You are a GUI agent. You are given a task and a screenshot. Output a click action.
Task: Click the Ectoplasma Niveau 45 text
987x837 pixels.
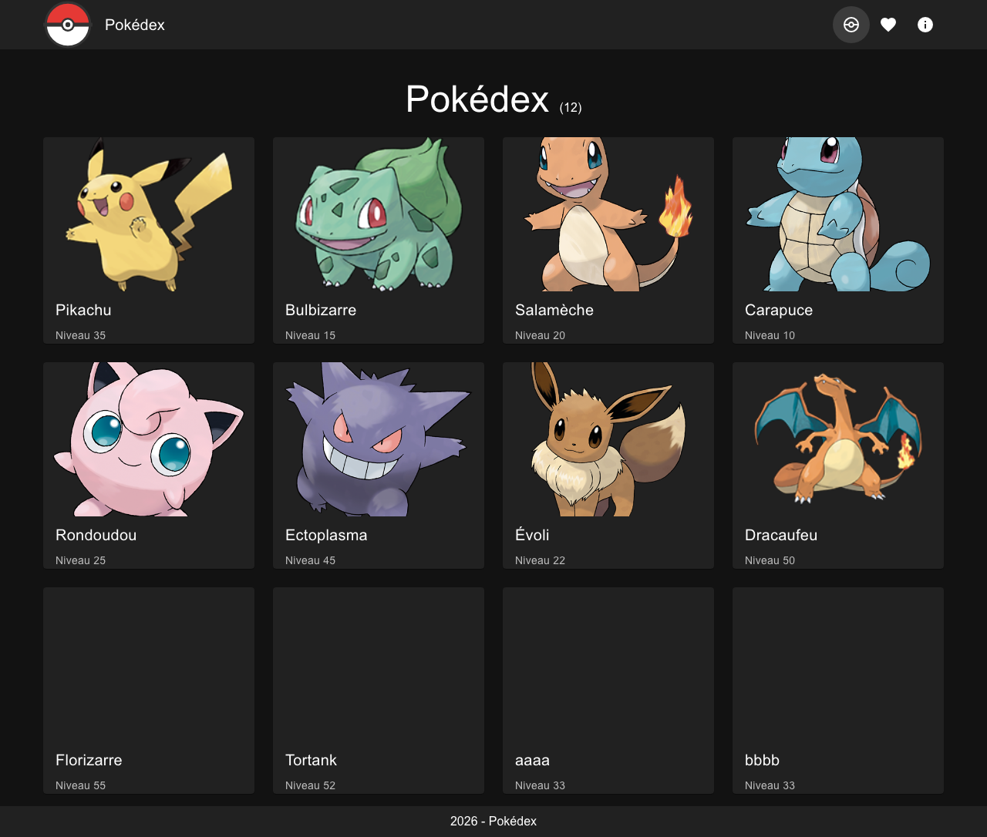tap(310, 560)
